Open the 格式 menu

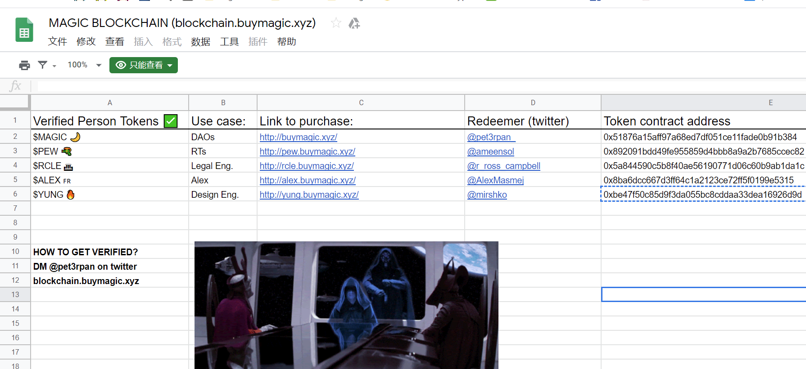coord(172,42)
